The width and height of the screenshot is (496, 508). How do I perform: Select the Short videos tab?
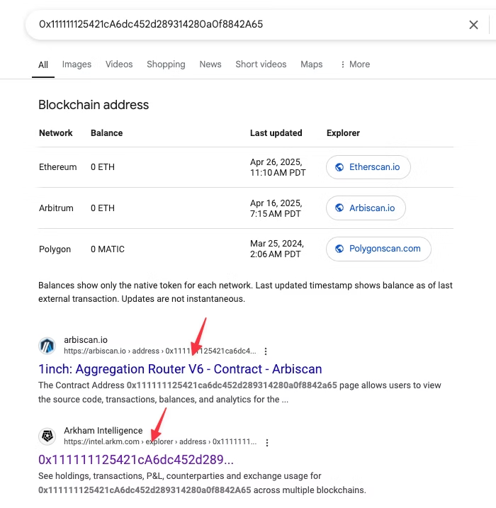[261, 64]
